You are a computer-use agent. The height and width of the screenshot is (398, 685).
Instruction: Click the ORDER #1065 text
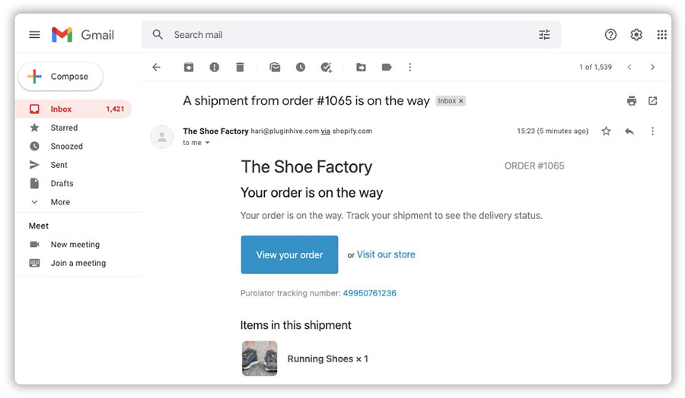[x=534, y=166]
